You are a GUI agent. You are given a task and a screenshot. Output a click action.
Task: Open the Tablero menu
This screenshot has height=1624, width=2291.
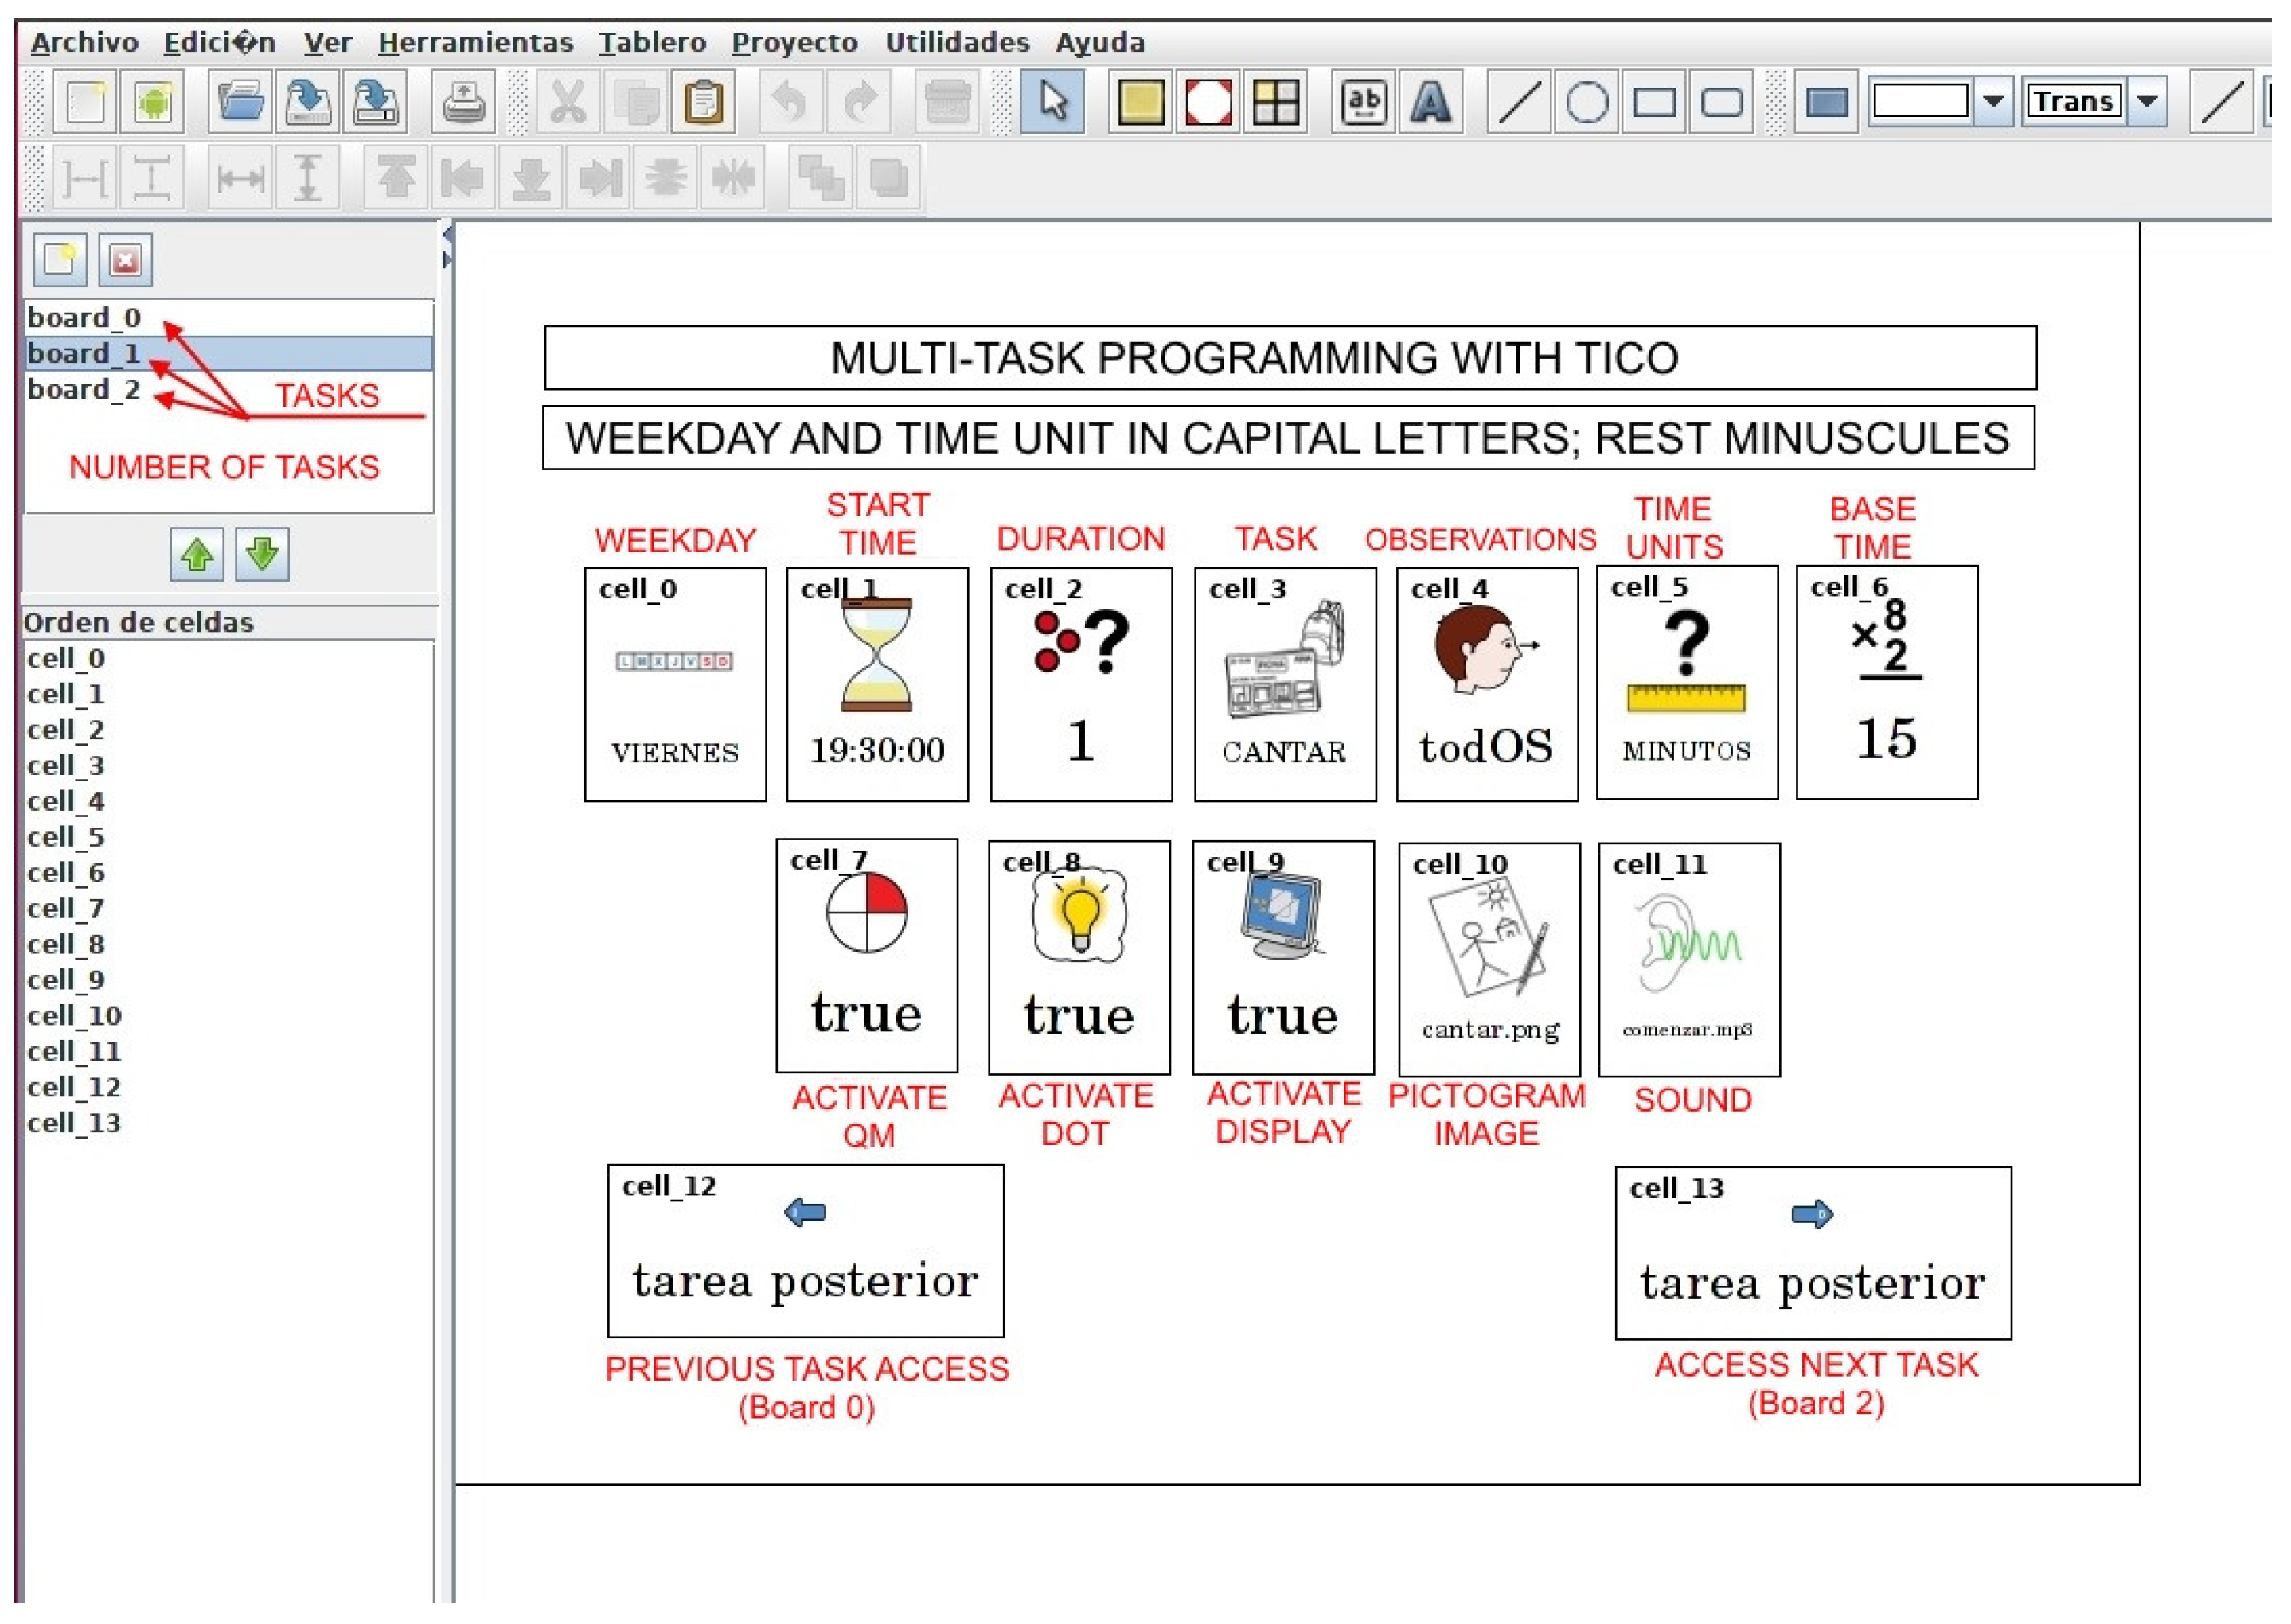(652, 42)
